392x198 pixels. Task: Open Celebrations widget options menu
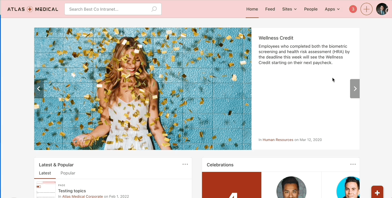pos(353,164)
